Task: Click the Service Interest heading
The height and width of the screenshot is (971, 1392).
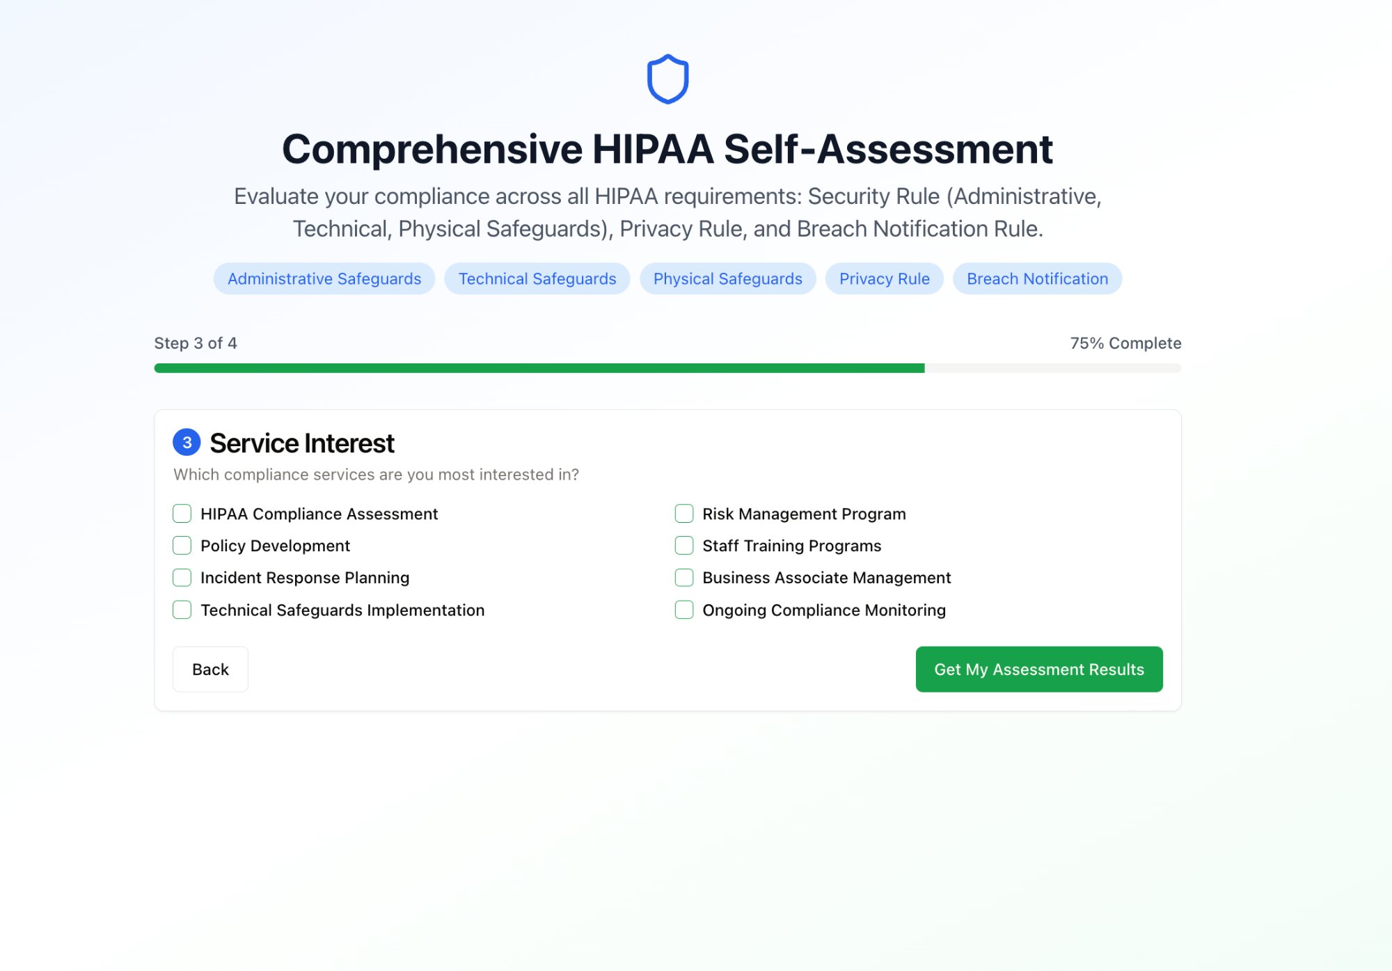Action: pyautogui.click(x=302, y=442)
